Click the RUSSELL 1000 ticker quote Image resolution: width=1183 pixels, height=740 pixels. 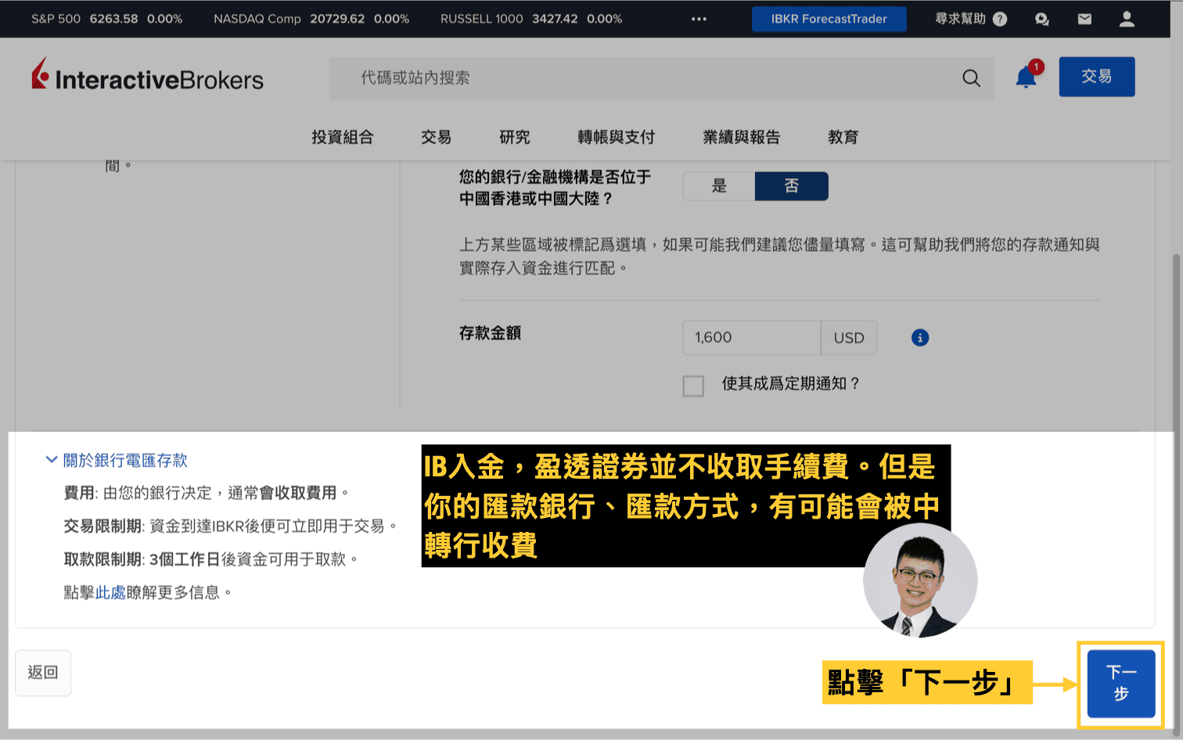coord(531,19)
